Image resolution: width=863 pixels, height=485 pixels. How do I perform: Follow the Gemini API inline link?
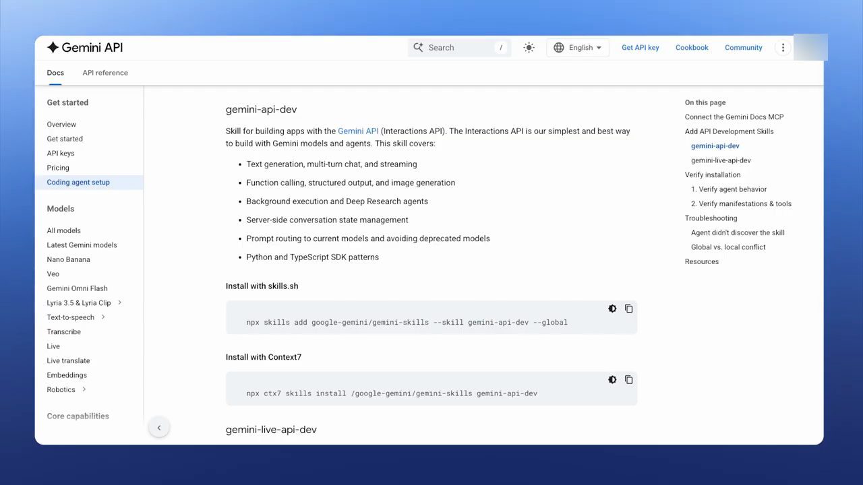tap(358, 131)
